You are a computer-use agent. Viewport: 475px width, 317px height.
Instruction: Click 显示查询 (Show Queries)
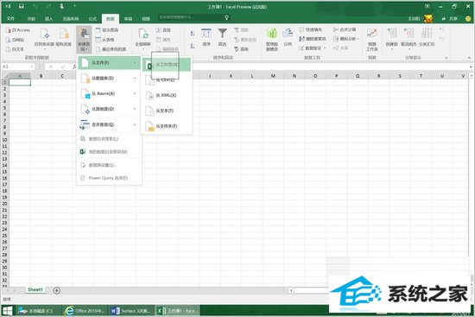coord(107,30)
